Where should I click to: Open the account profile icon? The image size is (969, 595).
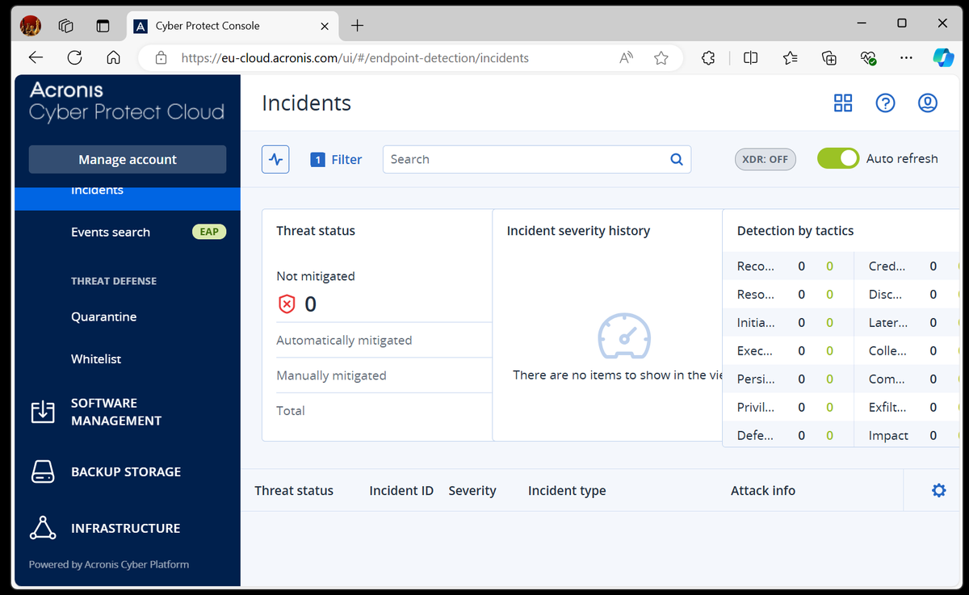(x=927, y=103)
